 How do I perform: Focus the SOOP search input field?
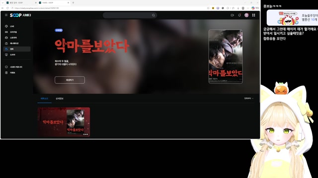[x=127, y=15]
